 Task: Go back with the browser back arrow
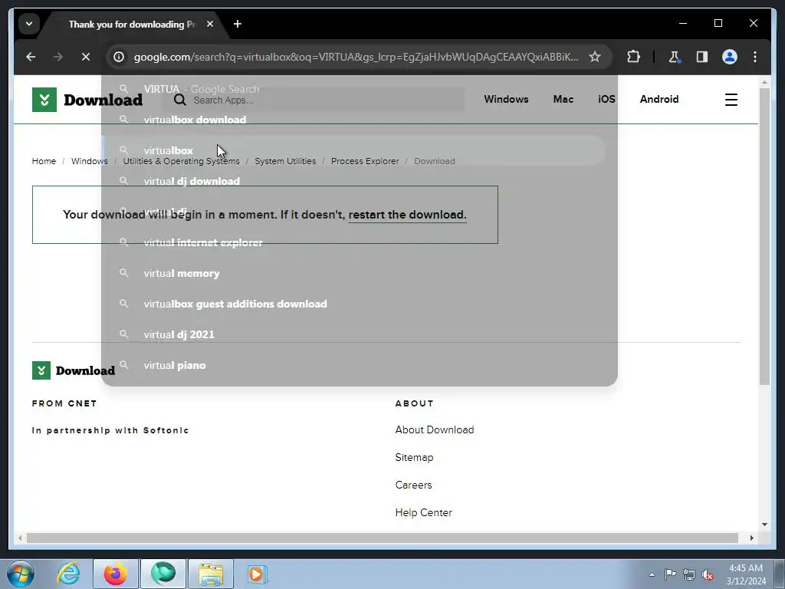[x=31, y=57]
